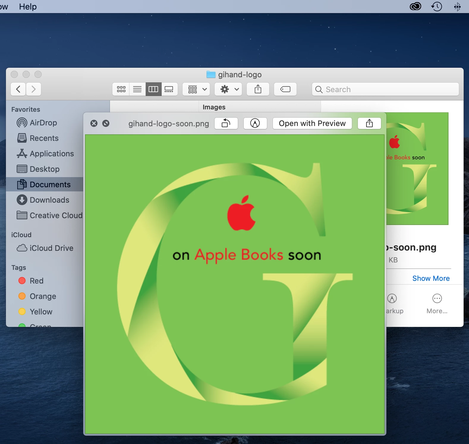This screenshot has width=469, height=444.
Task: Switch Finder to gallery view
Action: 169,89
